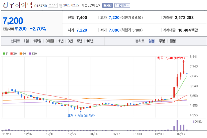Click the green 5-day moving average swatch

click(x=4, y=53)
